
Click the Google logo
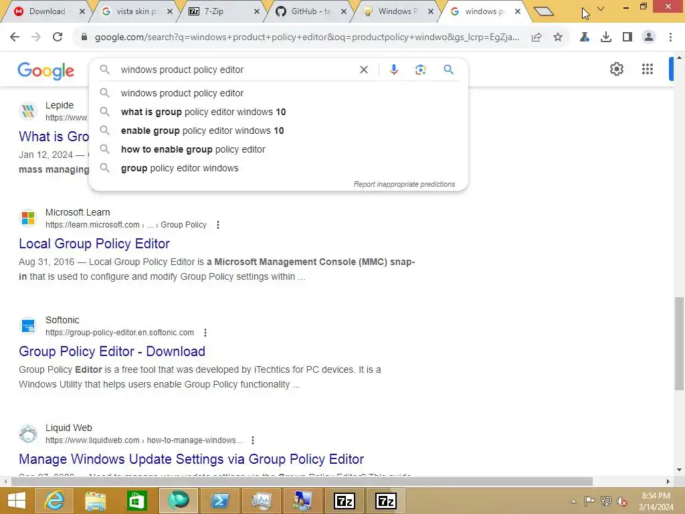[x=46, y=71]
